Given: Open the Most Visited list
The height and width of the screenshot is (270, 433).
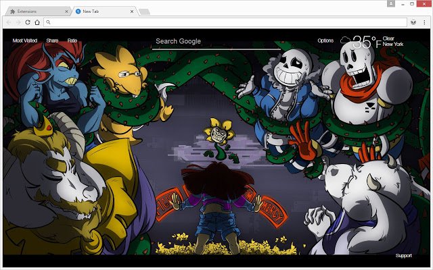Looking at the screenshot, I should (x=25, y=40).
